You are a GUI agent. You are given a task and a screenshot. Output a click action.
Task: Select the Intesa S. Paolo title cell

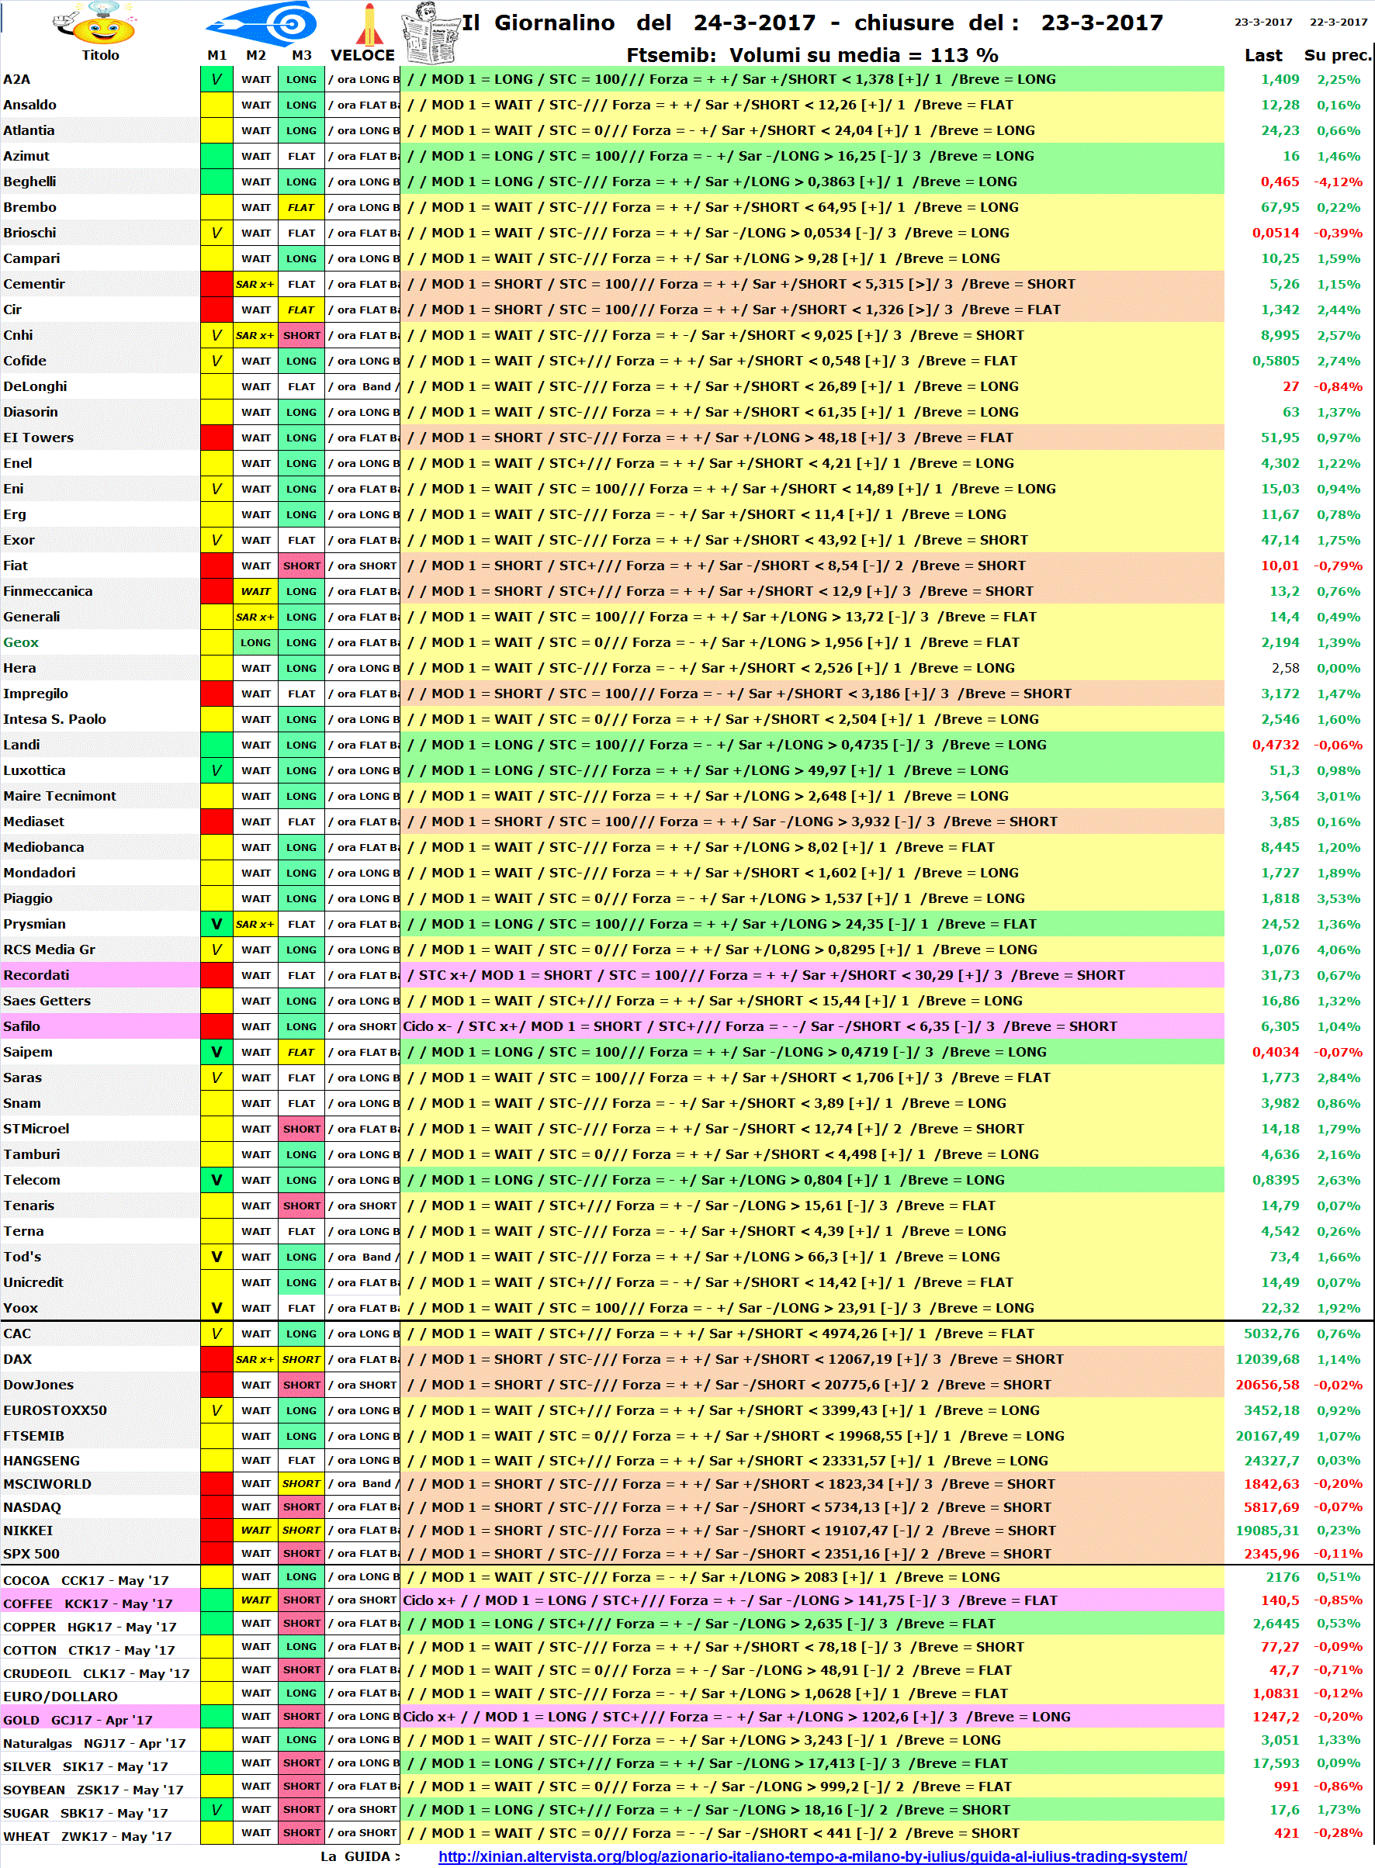point(100,719)
